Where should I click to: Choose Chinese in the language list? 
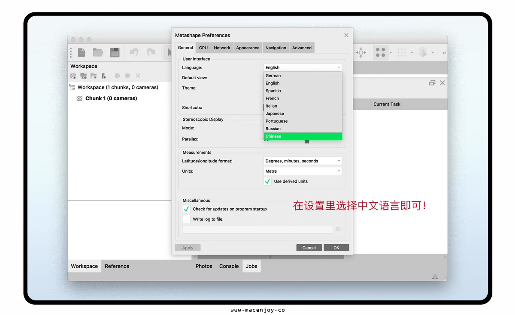point(303,136)
